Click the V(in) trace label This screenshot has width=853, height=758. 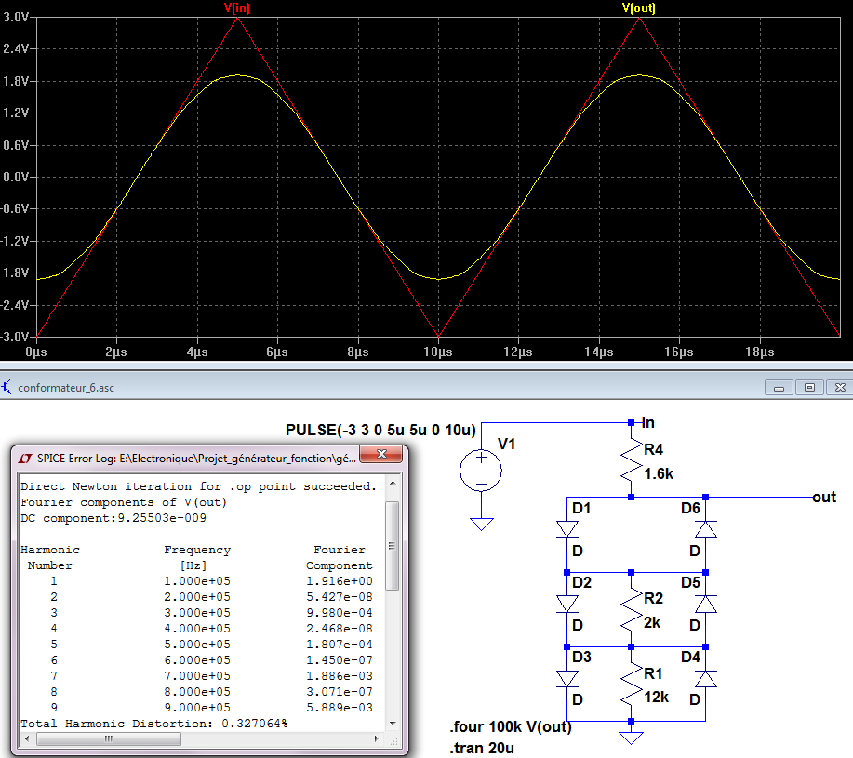pyautogui.click(x=236, y=7)
